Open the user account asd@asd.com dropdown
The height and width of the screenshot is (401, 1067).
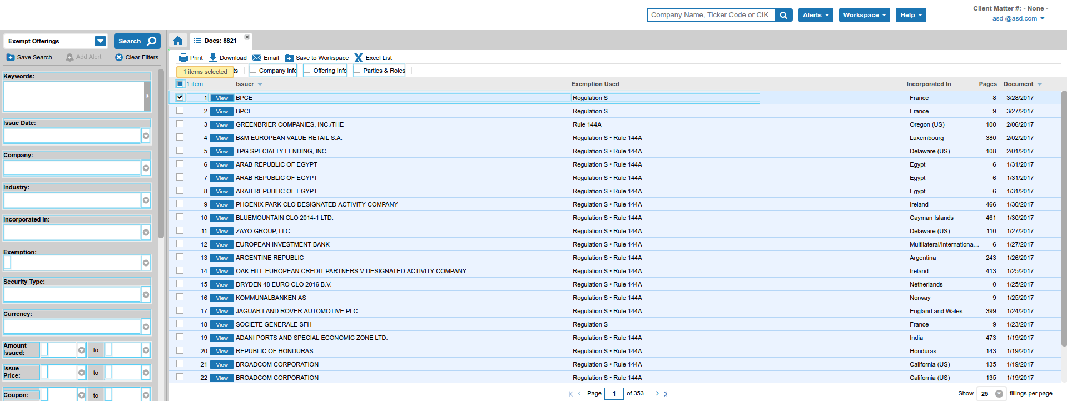(1019, 18)
